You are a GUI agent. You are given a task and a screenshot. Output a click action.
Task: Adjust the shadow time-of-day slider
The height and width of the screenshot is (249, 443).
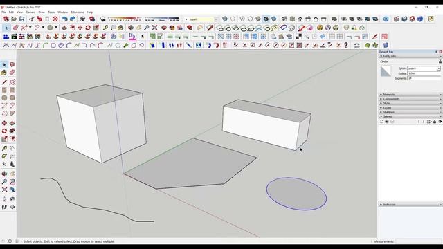pos(162,19)
